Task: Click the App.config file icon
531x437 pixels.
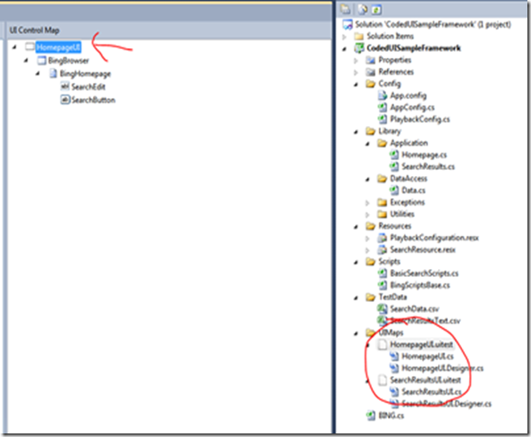Action: point(383,96)
